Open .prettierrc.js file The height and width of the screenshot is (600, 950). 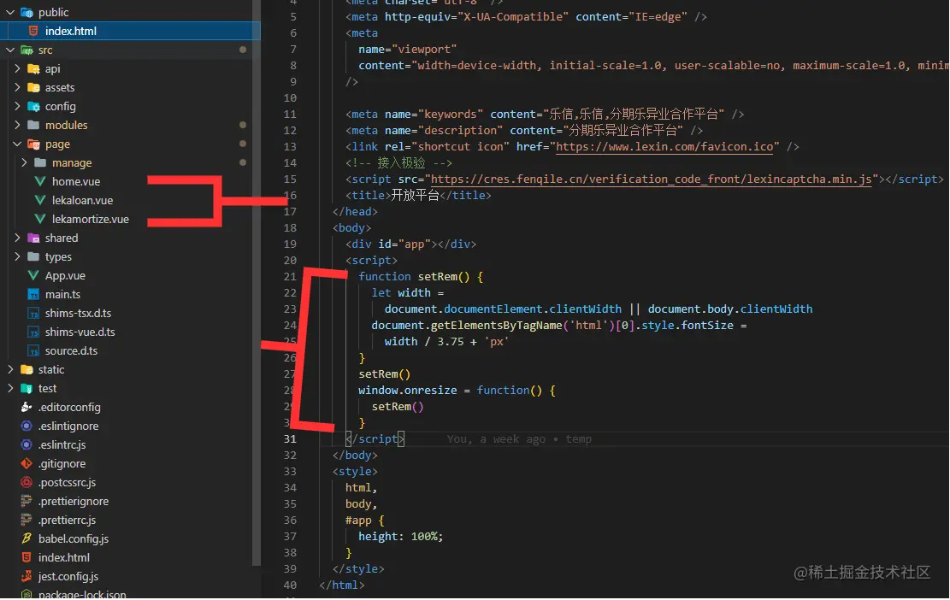[67, 520]
